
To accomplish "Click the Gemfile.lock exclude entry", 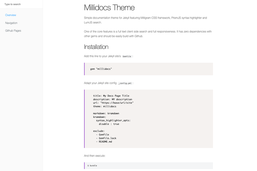I will coord(106,138).
